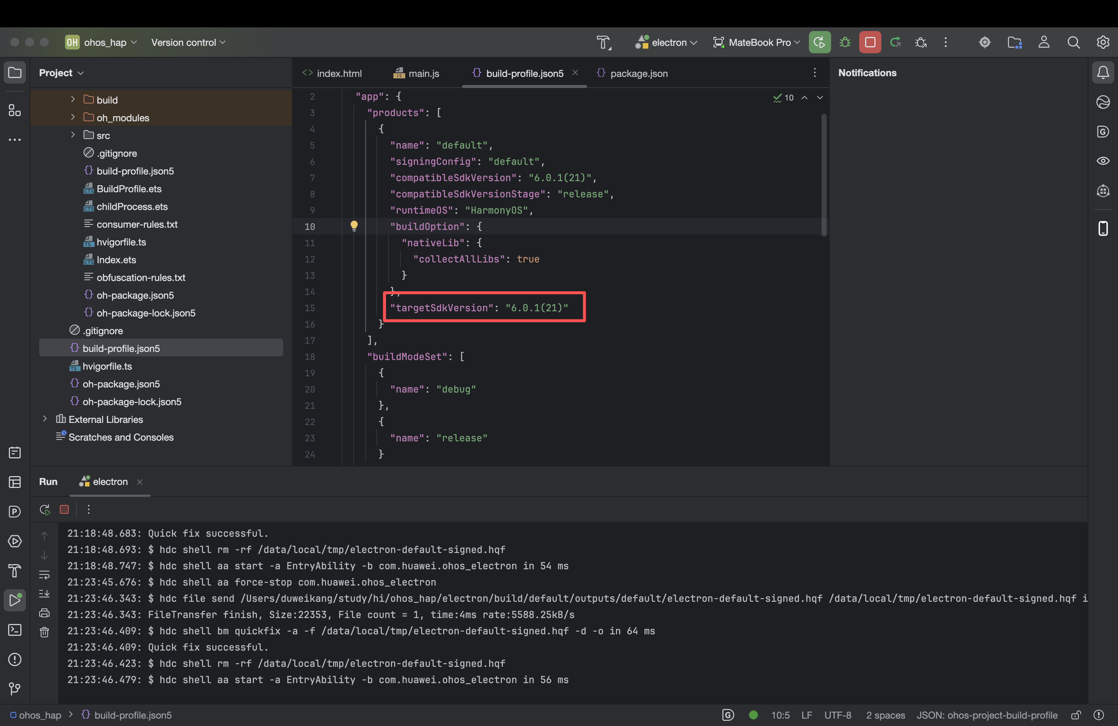This screenshot has width=1118, height=726.
Task: Switch to the main.js editor tab
Action: pos(423,73)
